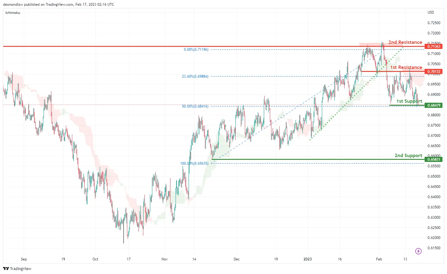Image resolution: width=447 pixels, height=274 pixels.
Task: Click the Sep label on time axis
Action: pyautogui.click(x=24, y=259)
